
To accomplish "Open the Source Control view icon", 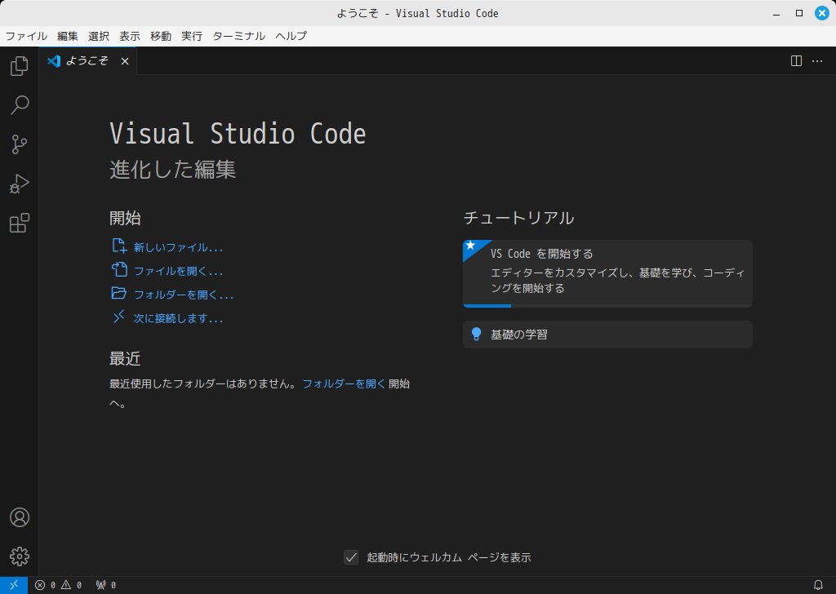I will pos(19,145).
